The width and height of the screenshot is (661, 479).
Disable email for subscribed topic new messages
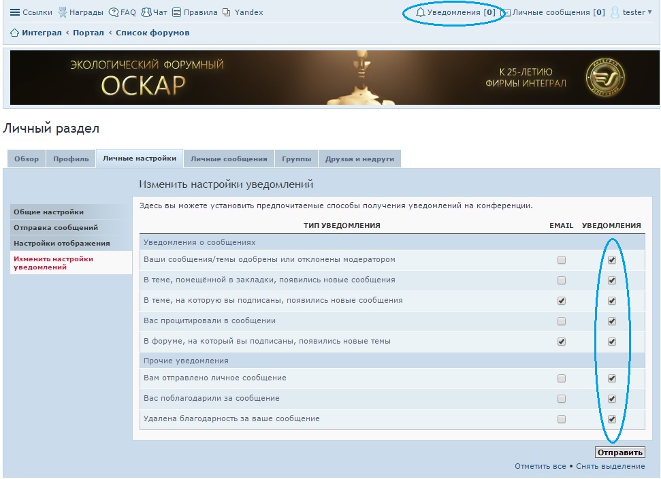pos(562,301)
